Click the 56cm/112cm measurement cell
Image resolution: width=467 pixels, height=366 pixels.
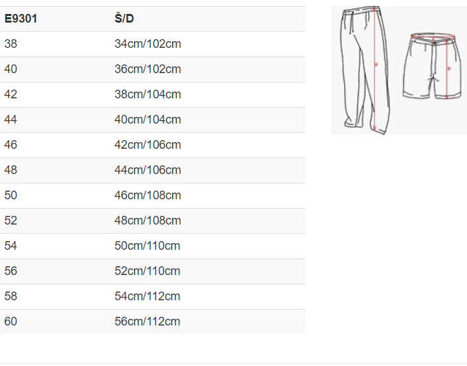pyautogui.click(x=147, y=321)
